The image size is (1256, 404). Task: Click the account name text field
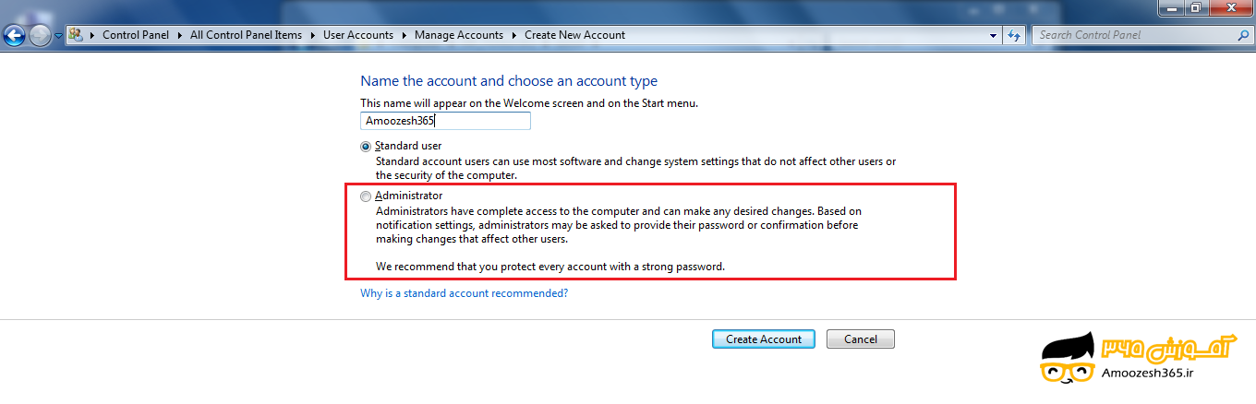tap(445, 121)
